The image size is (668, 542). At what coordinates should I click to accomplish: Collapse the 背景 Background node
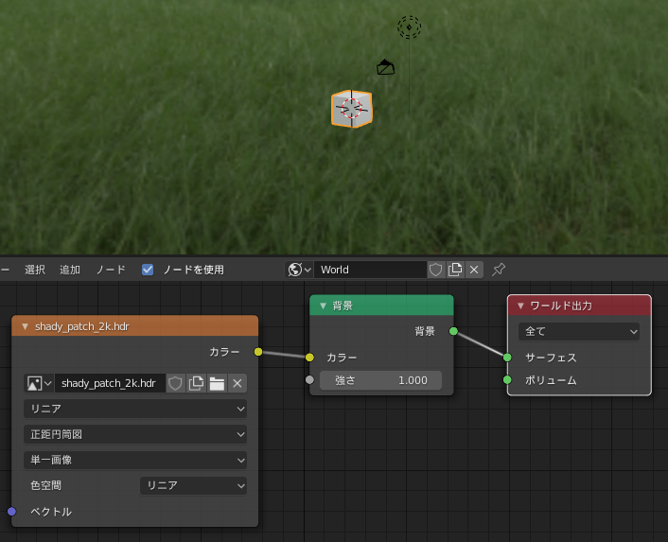(x=323, y=306)
